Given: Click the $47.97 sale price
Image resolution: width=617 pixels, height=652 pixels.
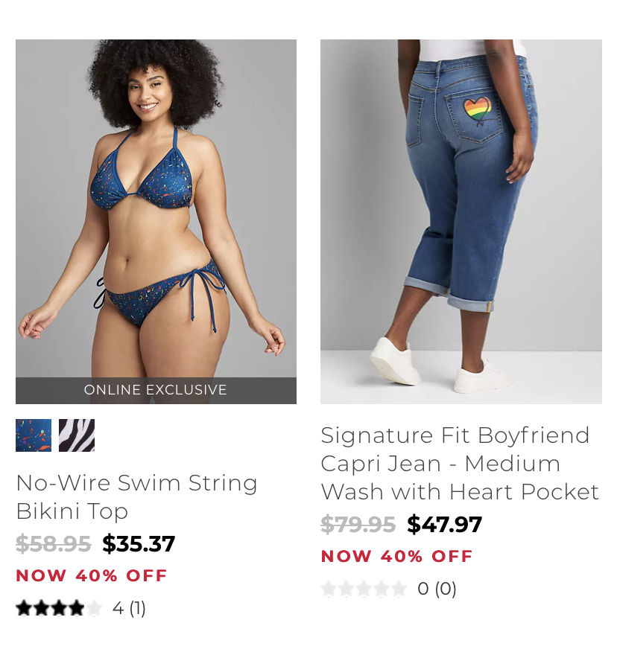Looking at the screenshot, I should 444,524.
